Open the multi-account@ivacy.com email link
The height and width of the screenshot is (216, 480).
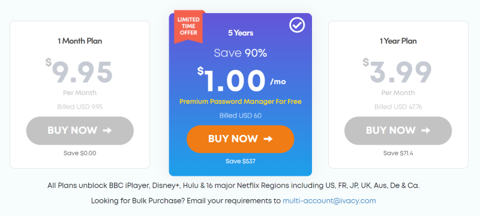coord(329,201)
